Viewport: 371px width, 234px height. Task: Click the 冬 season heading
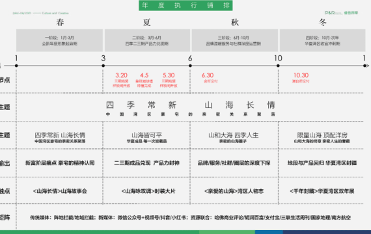[322, 22]
